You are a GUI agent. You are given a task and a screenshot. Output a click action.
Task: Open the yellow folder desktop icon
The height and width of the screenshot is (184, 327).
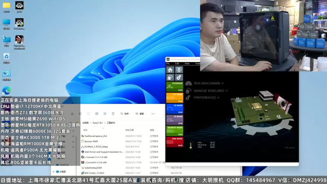pyautogui.click(x=7, y=7)
